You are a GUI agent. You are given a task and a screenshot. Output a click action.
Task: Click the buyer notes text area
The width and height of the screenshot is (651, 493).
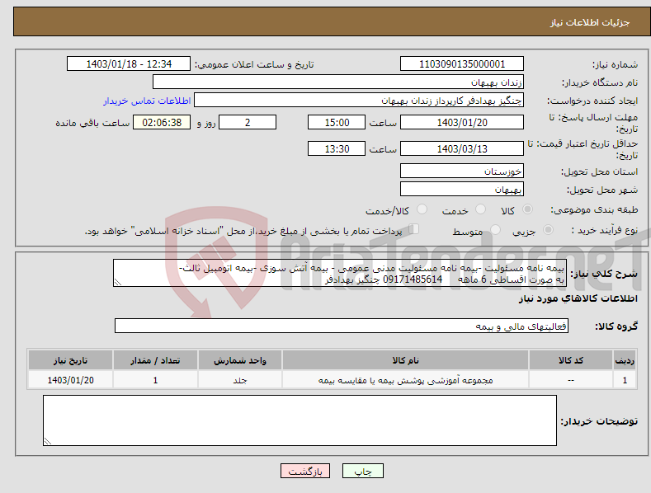tap(300, 420)
